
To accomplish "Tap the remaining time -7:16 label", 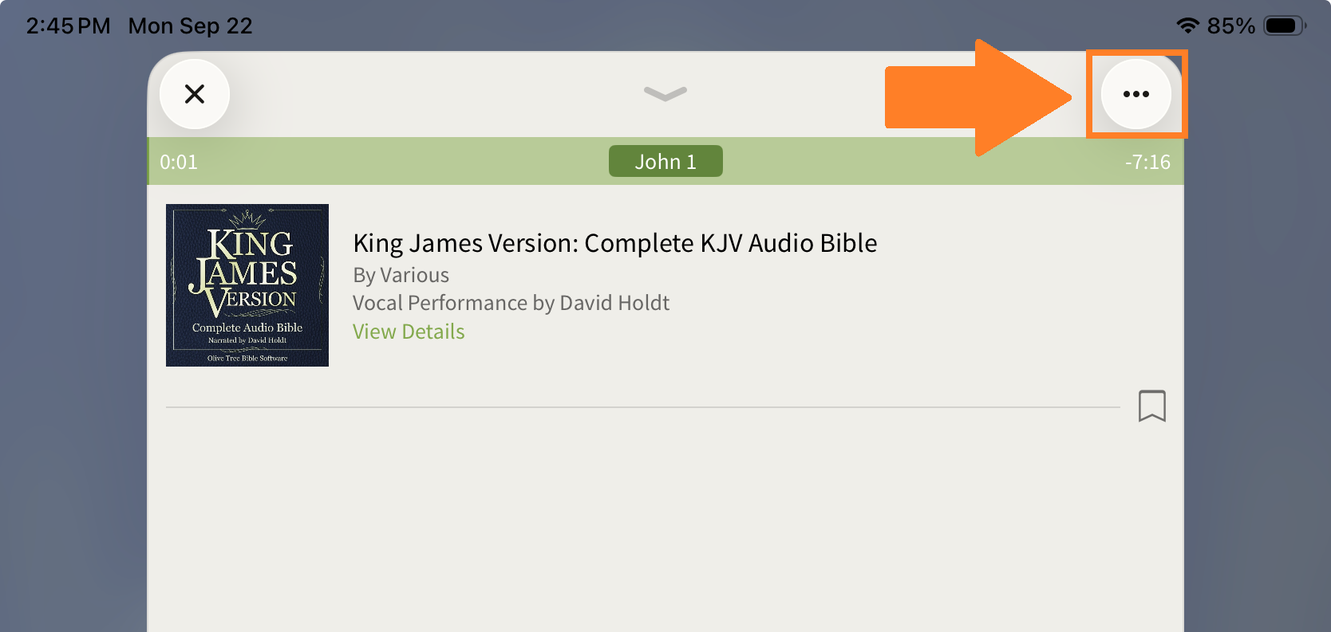I will [1147, 163].
